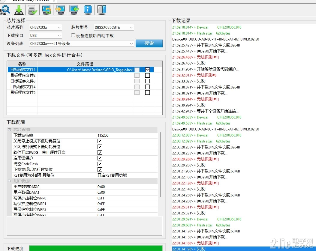Edit 写保护控制位WRP2 value 0xFF

(x=127, y=210)
